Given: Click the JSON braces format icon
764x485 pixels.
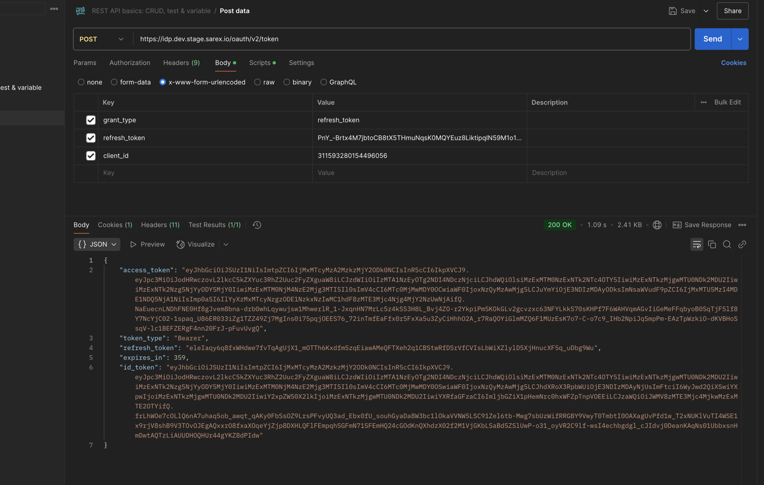Looking at the screenshot, I should pos(82,244).
